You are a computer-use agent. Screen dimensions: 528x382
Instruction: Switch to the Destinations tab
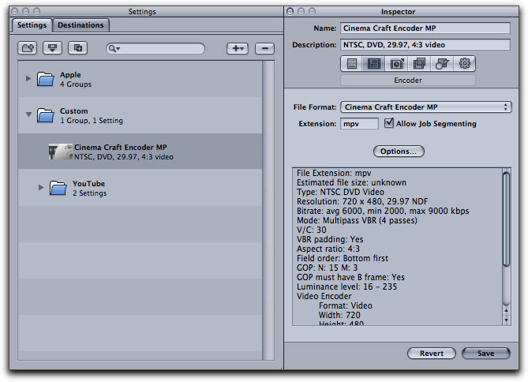point(81,25)
